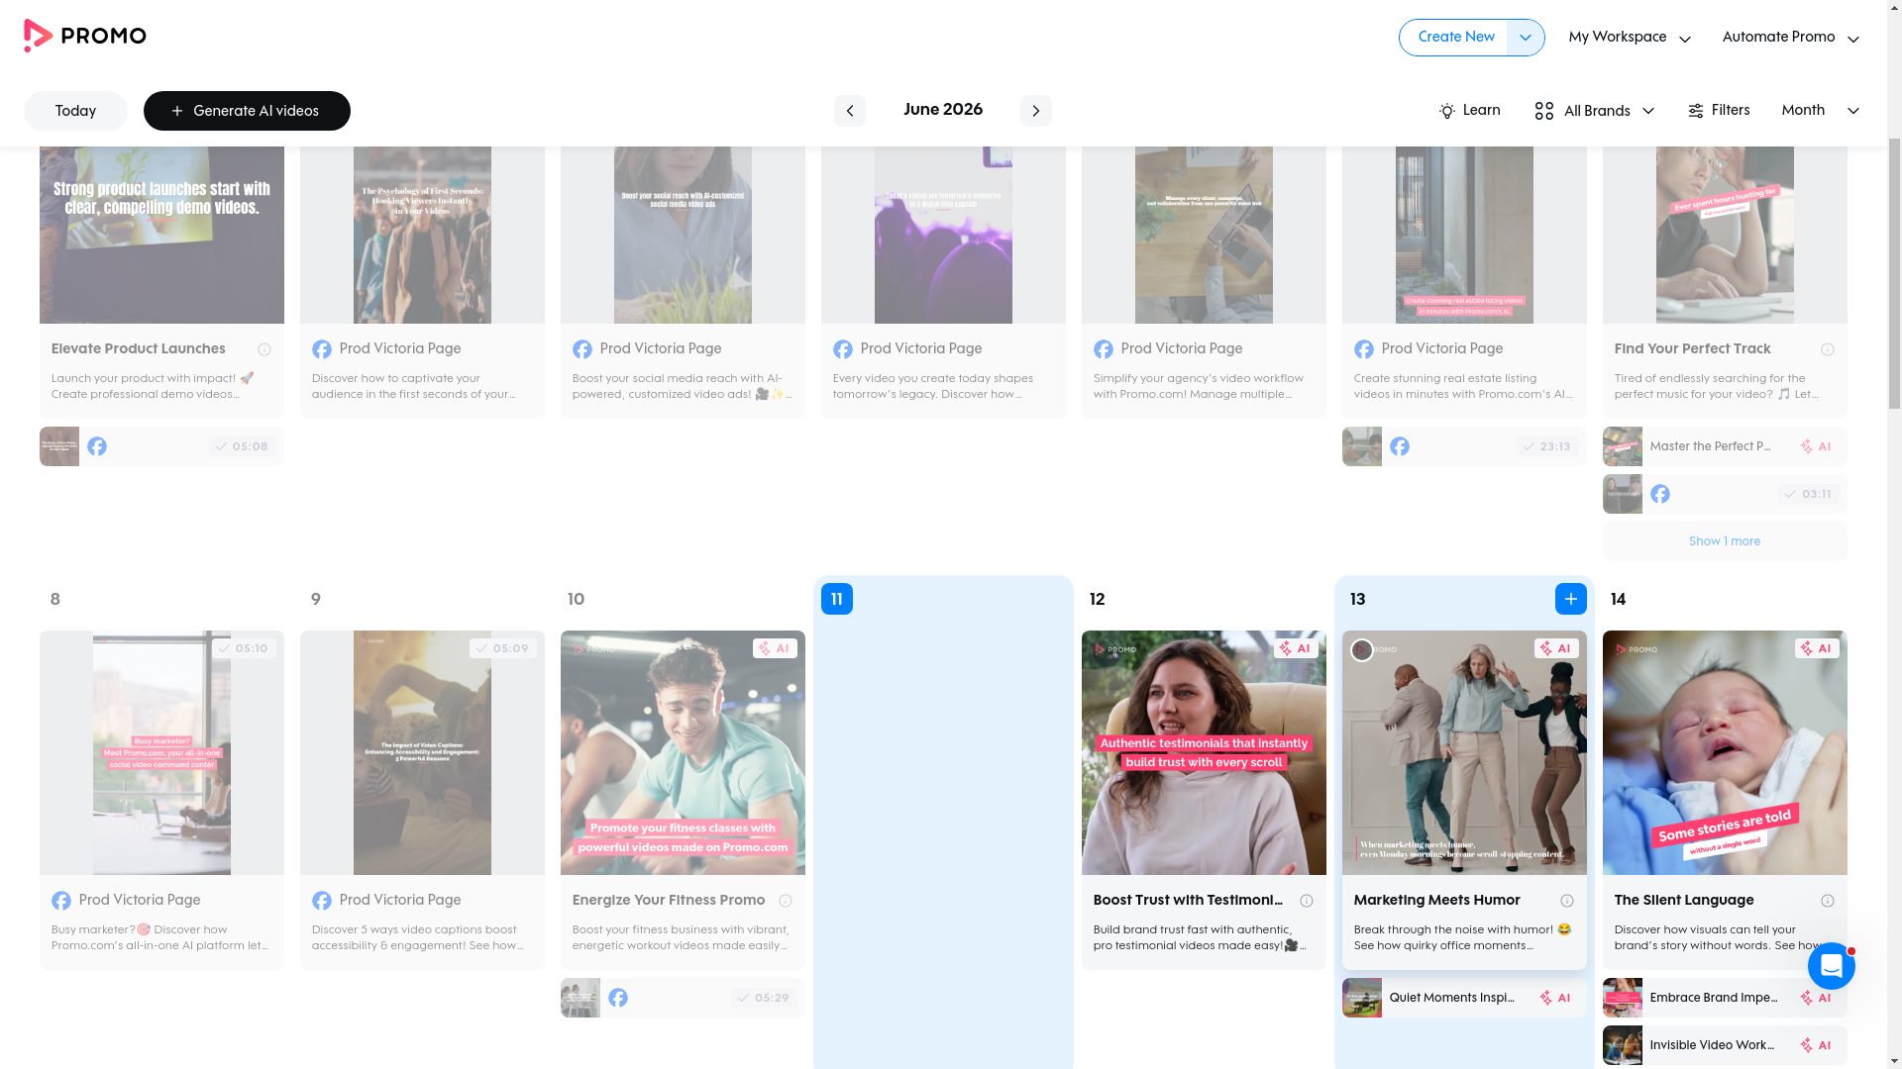Open the Filters panel
The image size is (1902, 1069).
point(1719,111)
